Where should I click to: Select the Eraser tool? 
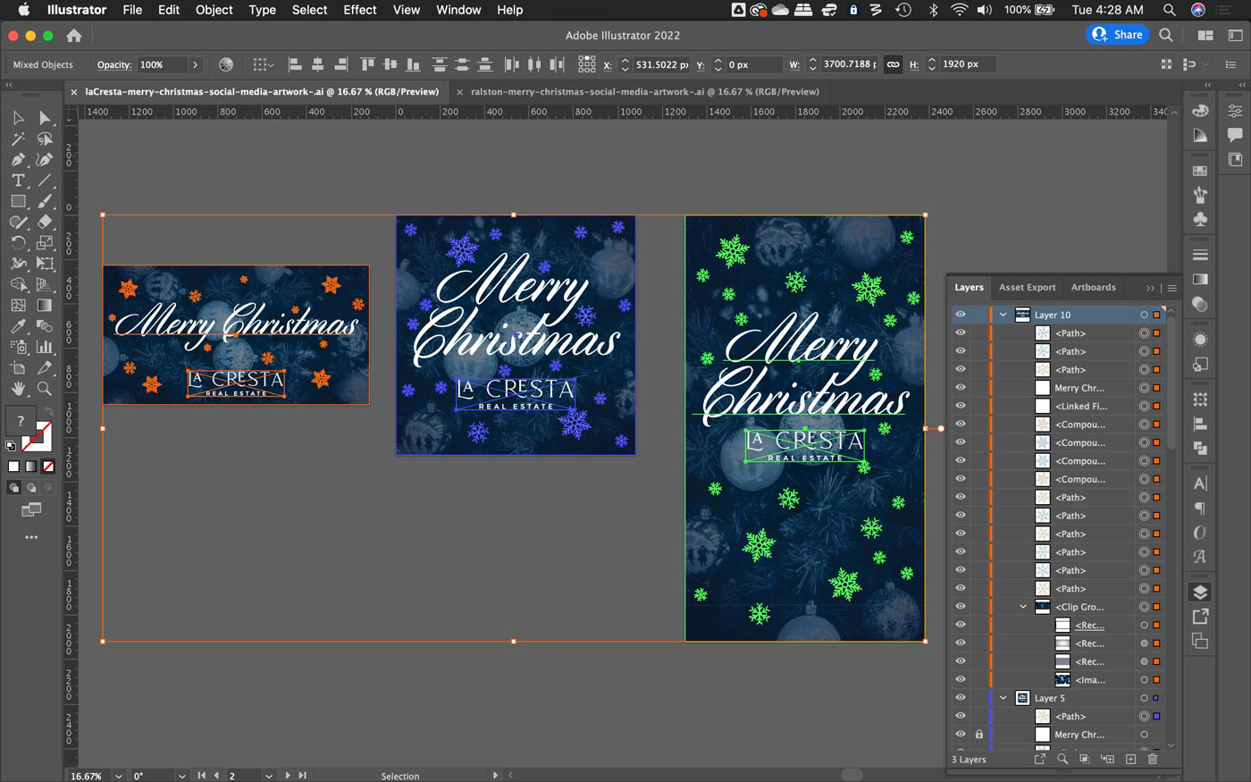[45, 222]
